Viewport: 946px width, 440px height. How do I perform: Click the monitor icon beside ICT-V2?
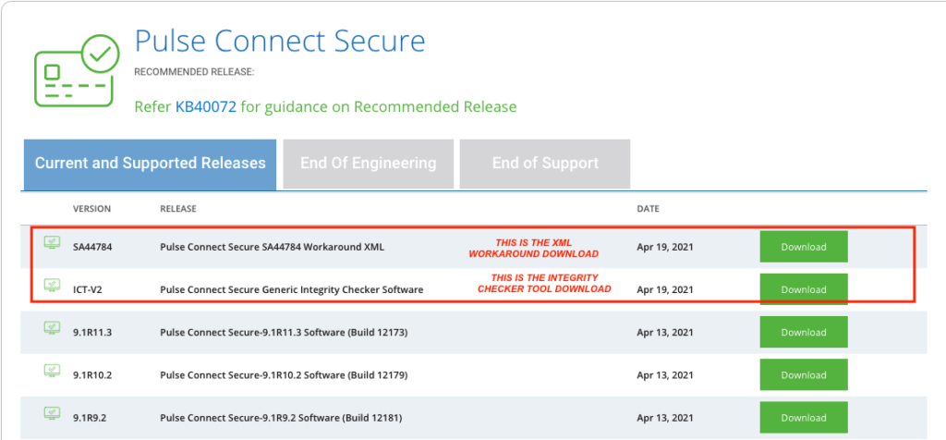[x=53, y=286]
